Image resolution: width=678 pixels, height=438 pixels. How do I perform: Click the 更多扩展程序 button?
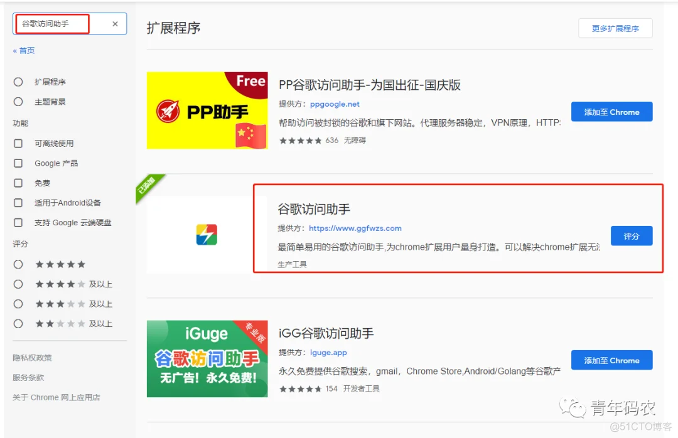click(x=615, y=28)
